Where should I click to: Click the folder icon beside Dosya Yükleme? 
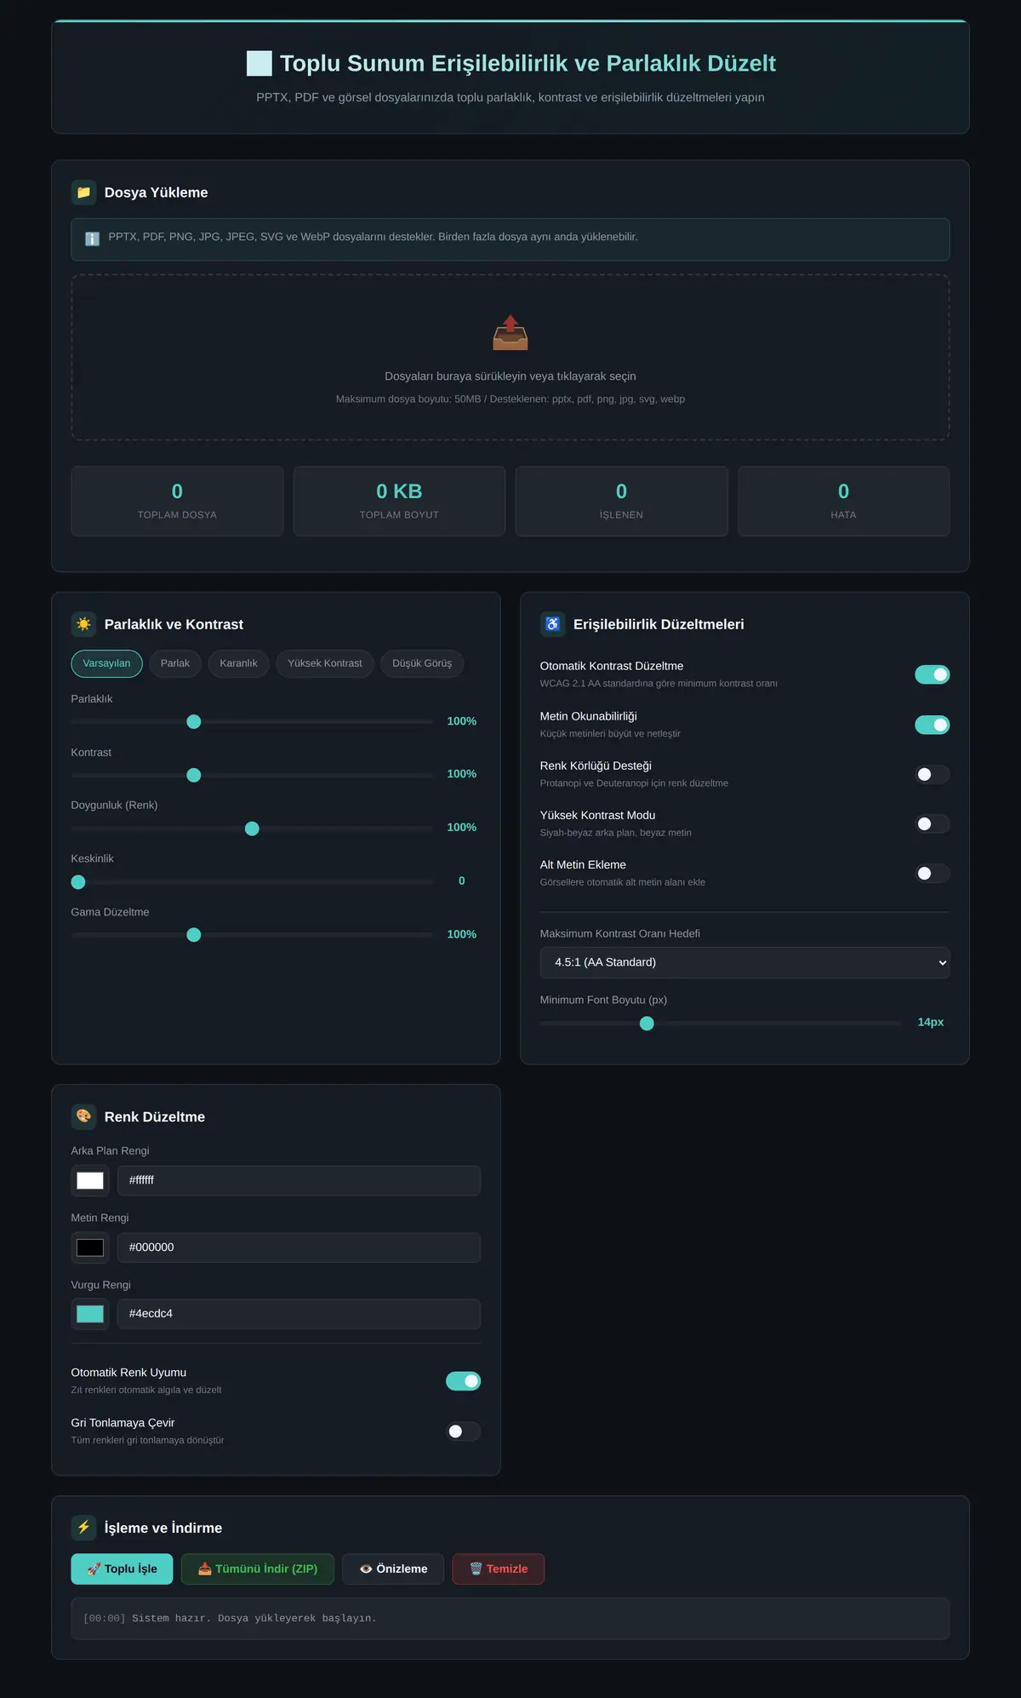(83, 192)
